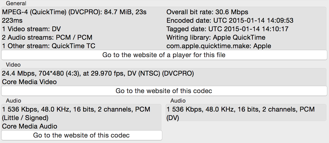Click the "com.apple.quicktime.make: Apple" line
This screenshot has width=329, height=143.
click(219, 46)
